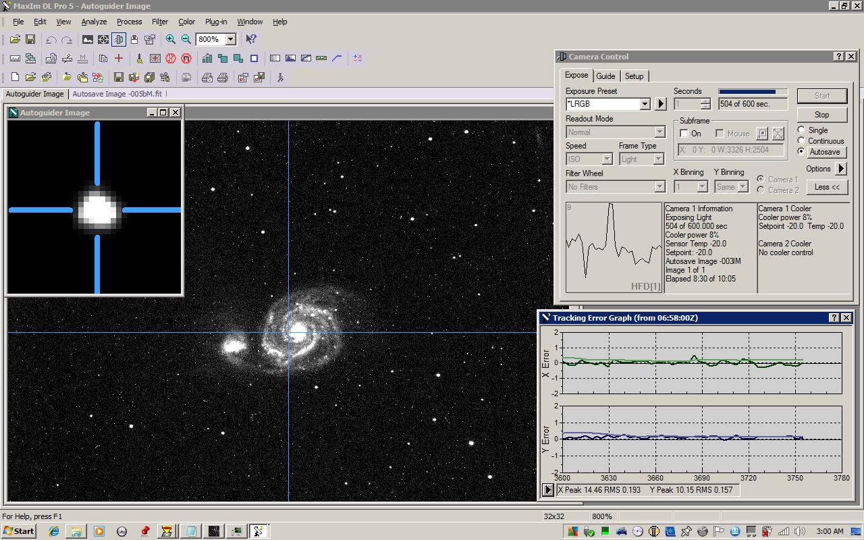This screenshot has height=540, width=864.
Task: Open the Analyze menu
Action: click(94, 22)
